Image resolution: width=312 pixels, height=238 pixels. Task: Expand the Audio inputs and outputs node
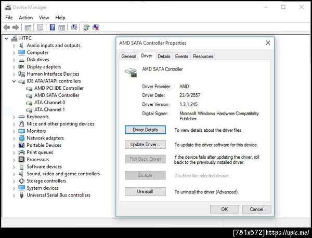(14, 46)
